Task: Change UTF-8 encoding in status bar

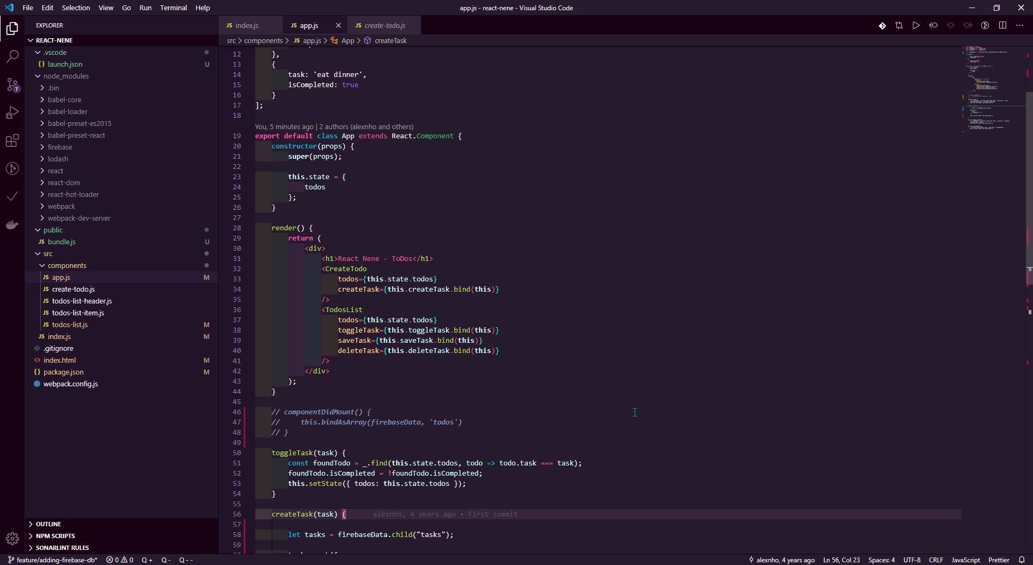Action: (x=911, y=560)
